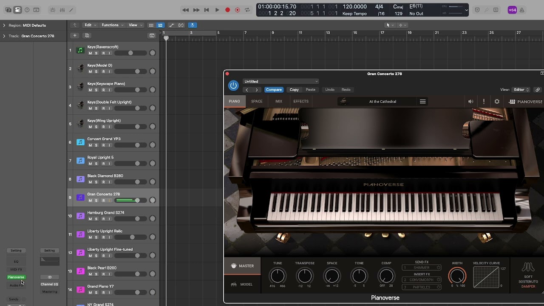Screen dimensions: 544x306
Task: Show automation curve icon in toolbar
Action: coord(171,25)
